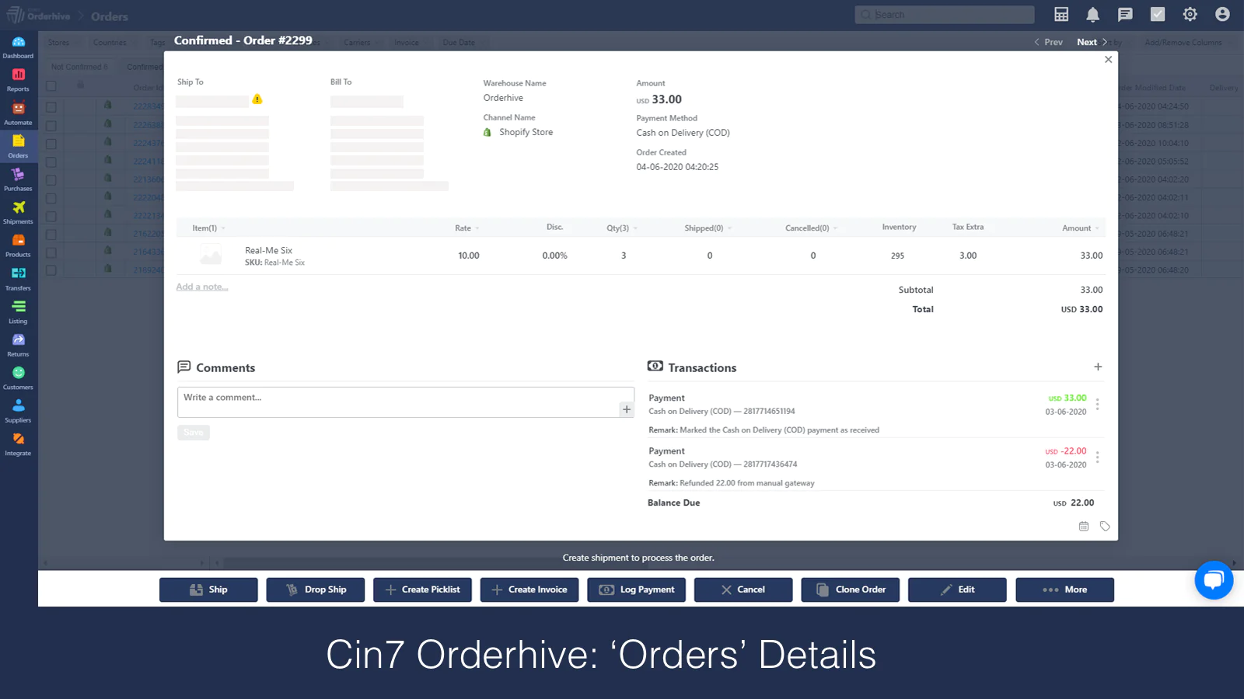Add a new transaction with plus icon

1098,367
